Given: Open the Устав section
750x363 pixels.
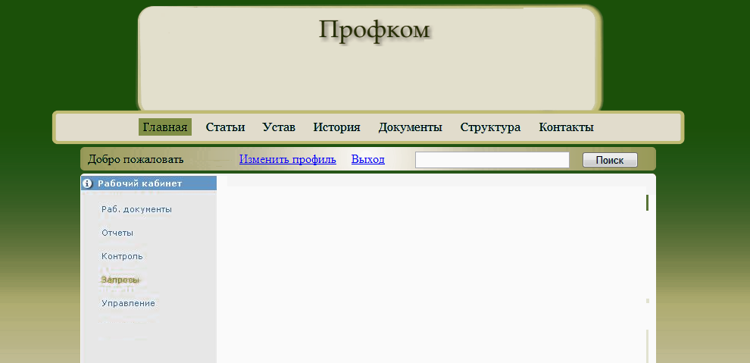Looking at the screenshot, I should 279,127.
